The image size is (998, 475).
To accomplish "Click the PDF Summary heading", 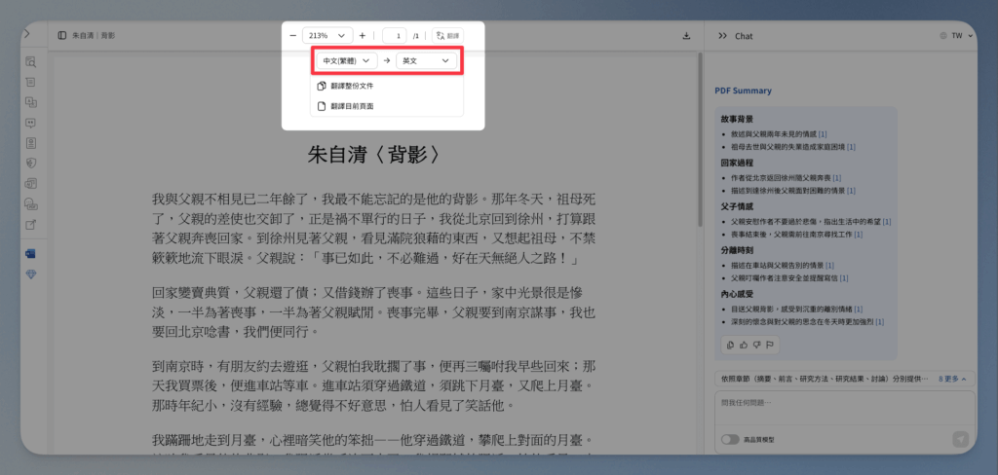I will [743, 91].
